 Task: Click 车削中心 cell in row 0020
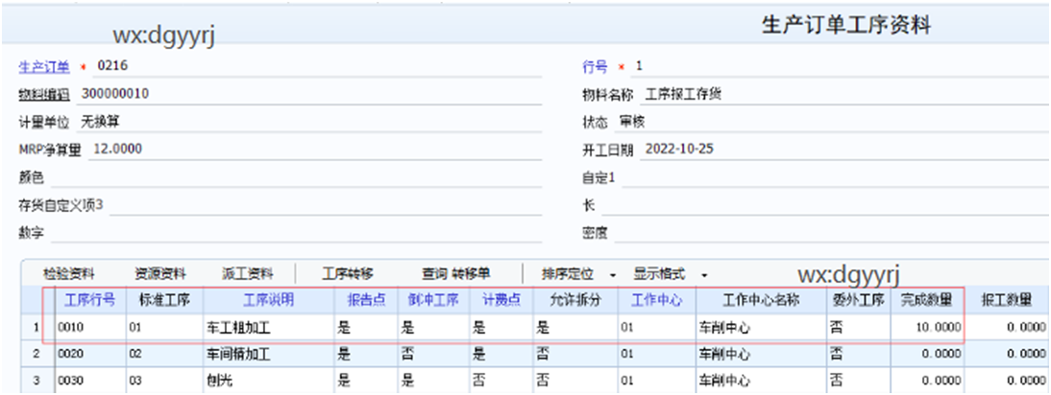(x=761, y=354)
